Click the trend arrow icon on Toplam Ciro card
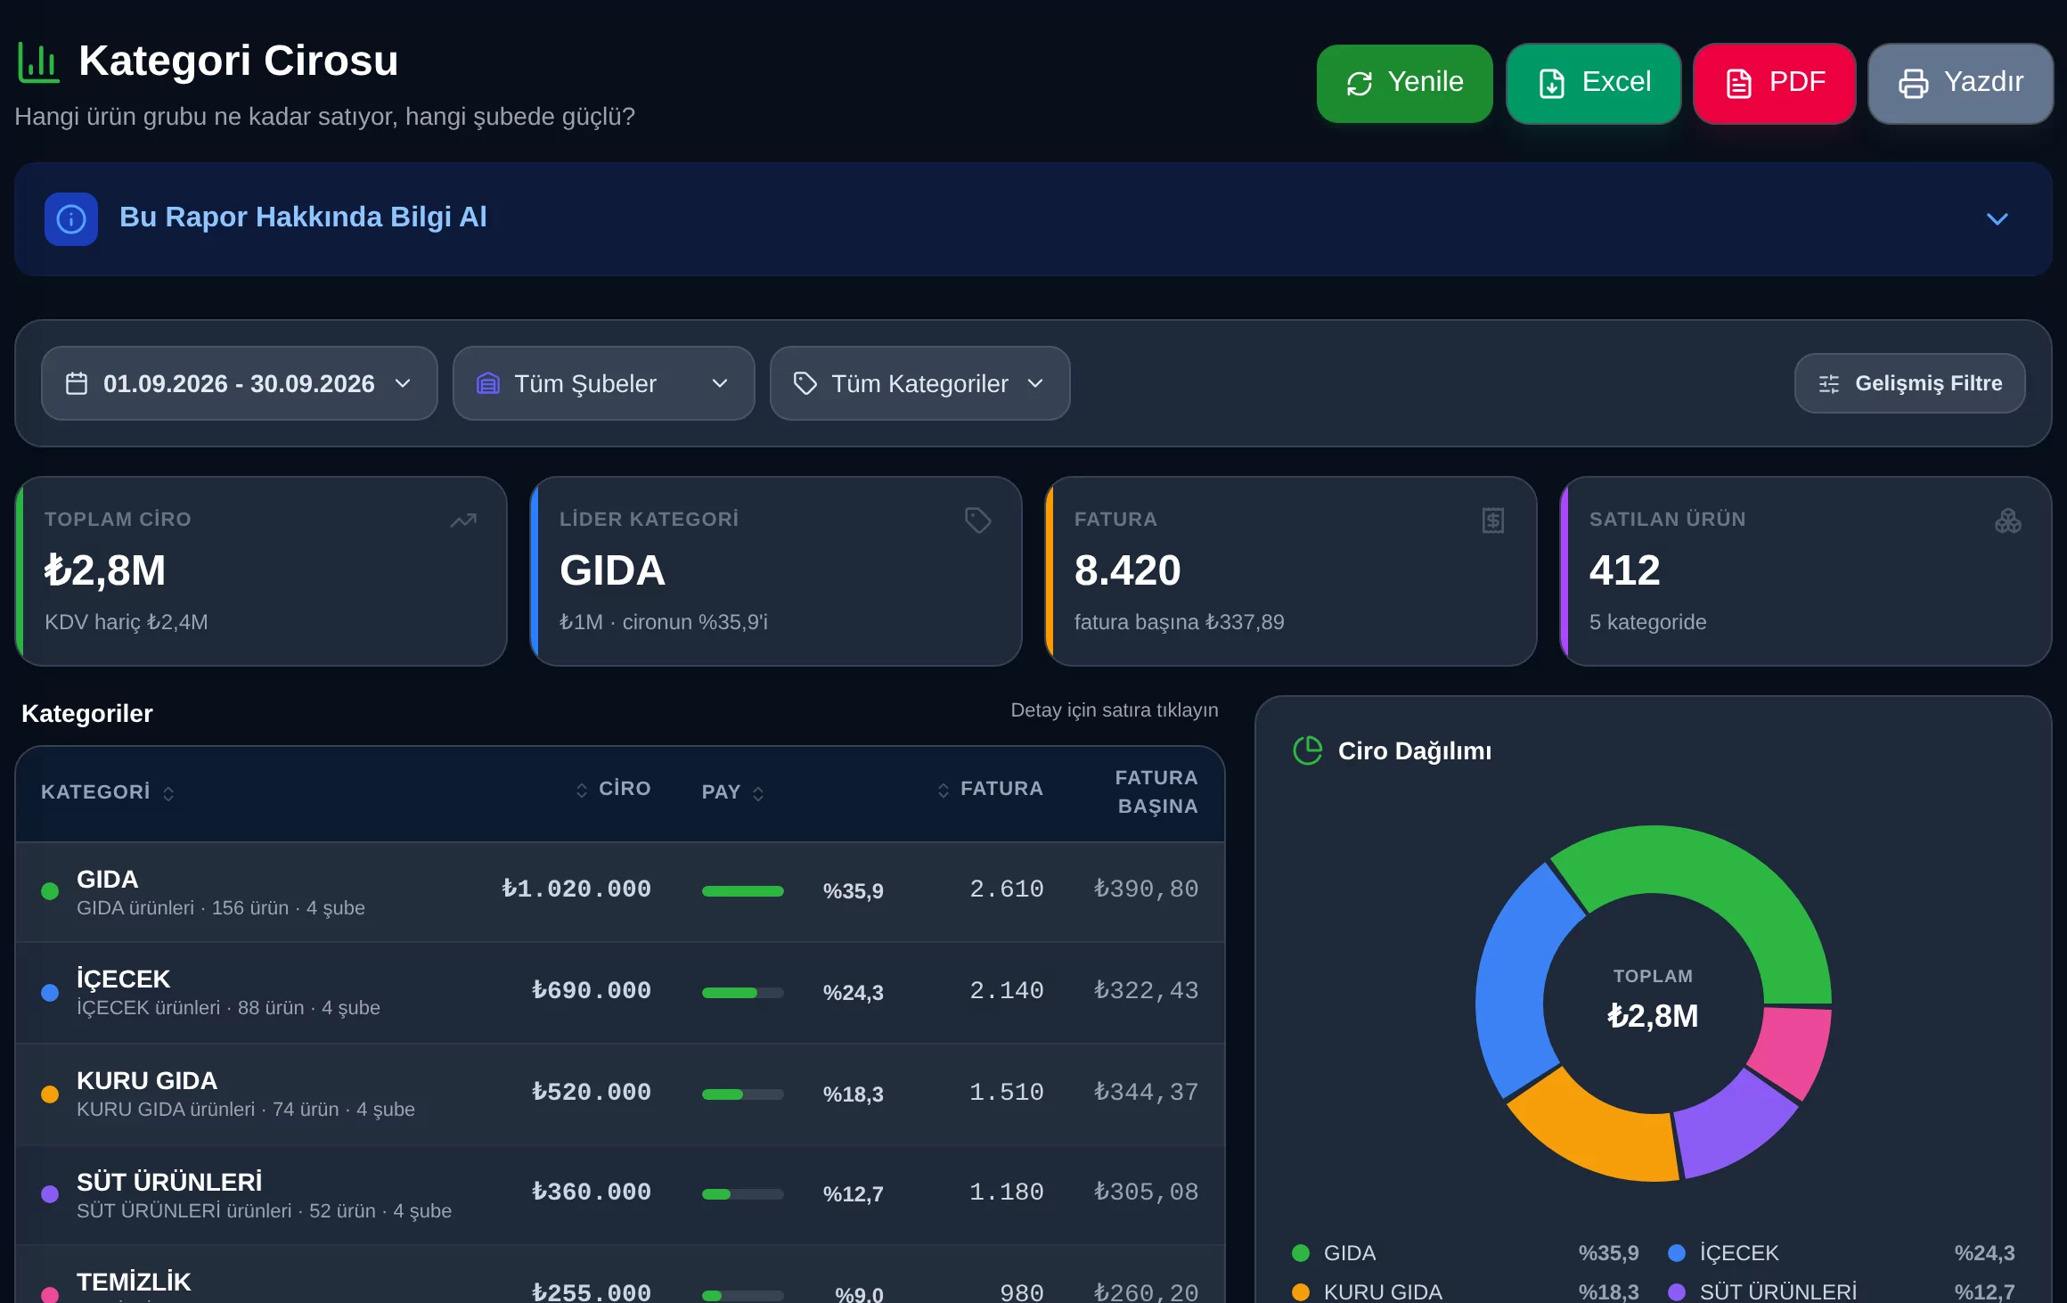The image size is (2067, 1303). (463, 520)
